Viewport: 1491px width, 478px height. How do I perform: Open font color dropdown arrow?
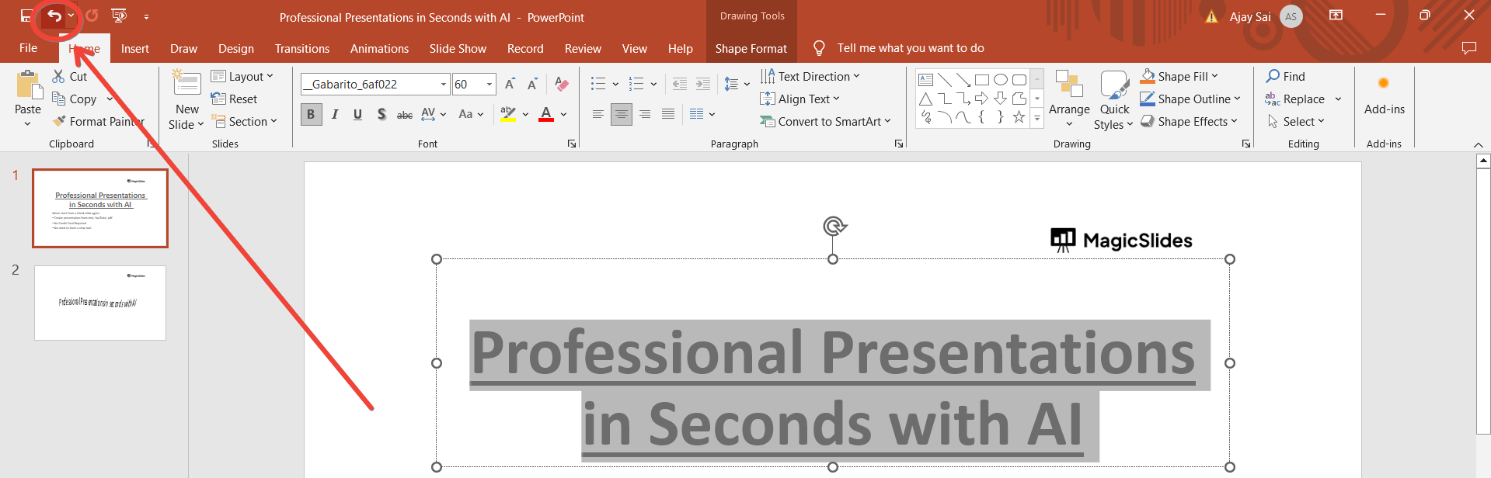[563, 114]
